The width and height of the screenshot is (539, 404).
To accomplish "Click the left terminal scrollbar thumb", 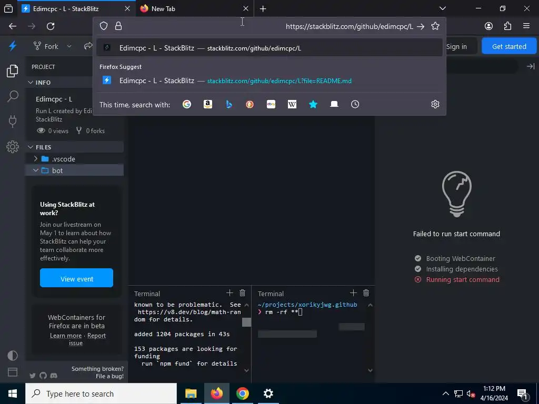I will coord(246,322).
